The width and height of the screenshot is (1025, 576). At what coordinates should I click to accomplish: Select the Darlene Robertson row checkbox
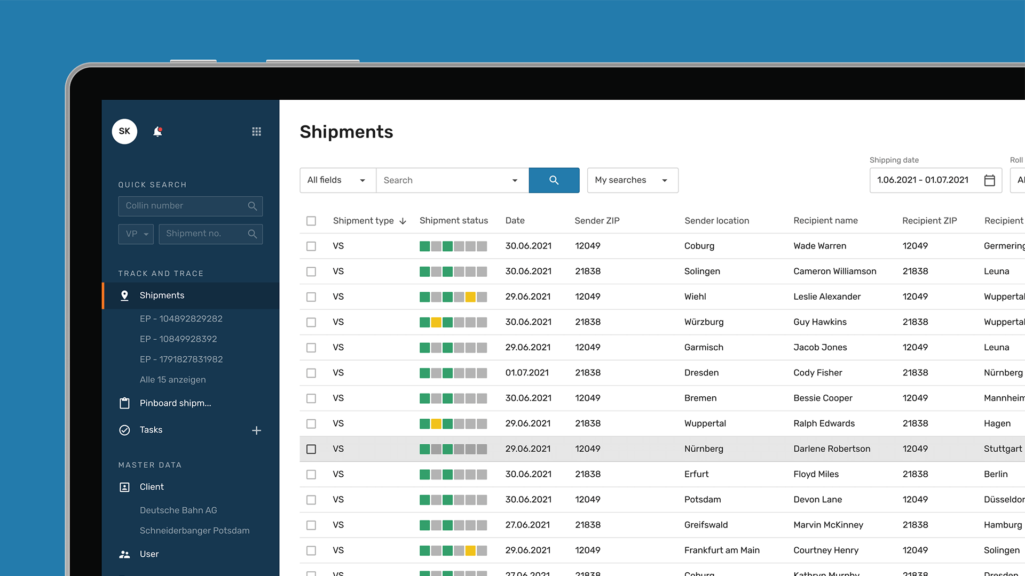[311, 449]
